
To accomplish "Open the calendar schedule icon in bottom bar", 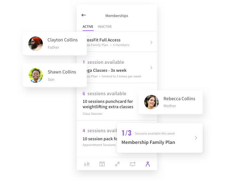I will tap(102, 164).
